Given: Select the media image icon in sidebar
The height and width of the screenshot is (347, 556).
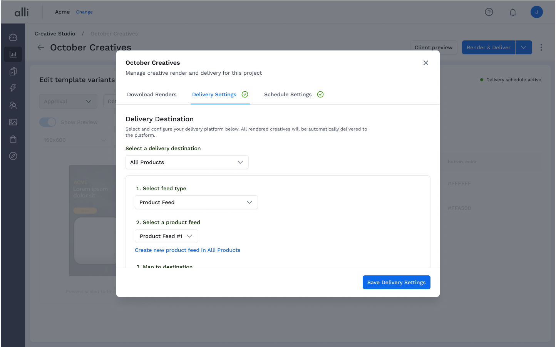Looking at the screenshot, I should (13, 122).
